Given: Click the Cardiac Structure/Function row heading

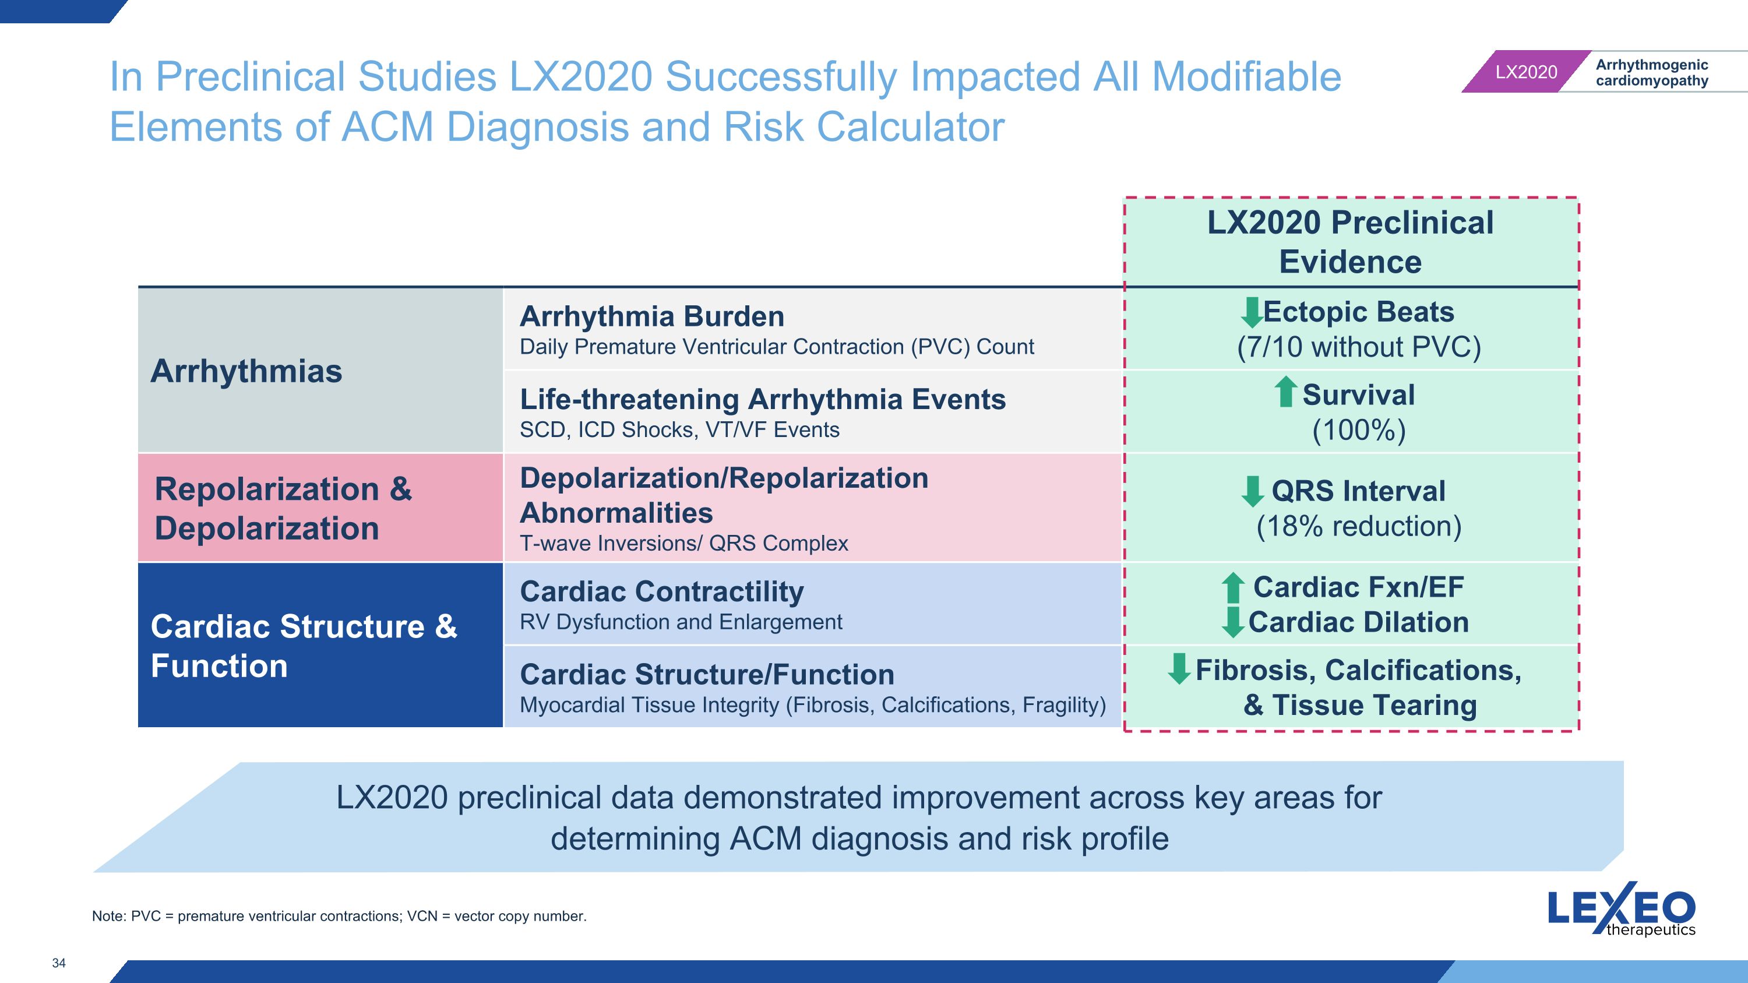Looking at the screenshot, I should coord(707,674).
